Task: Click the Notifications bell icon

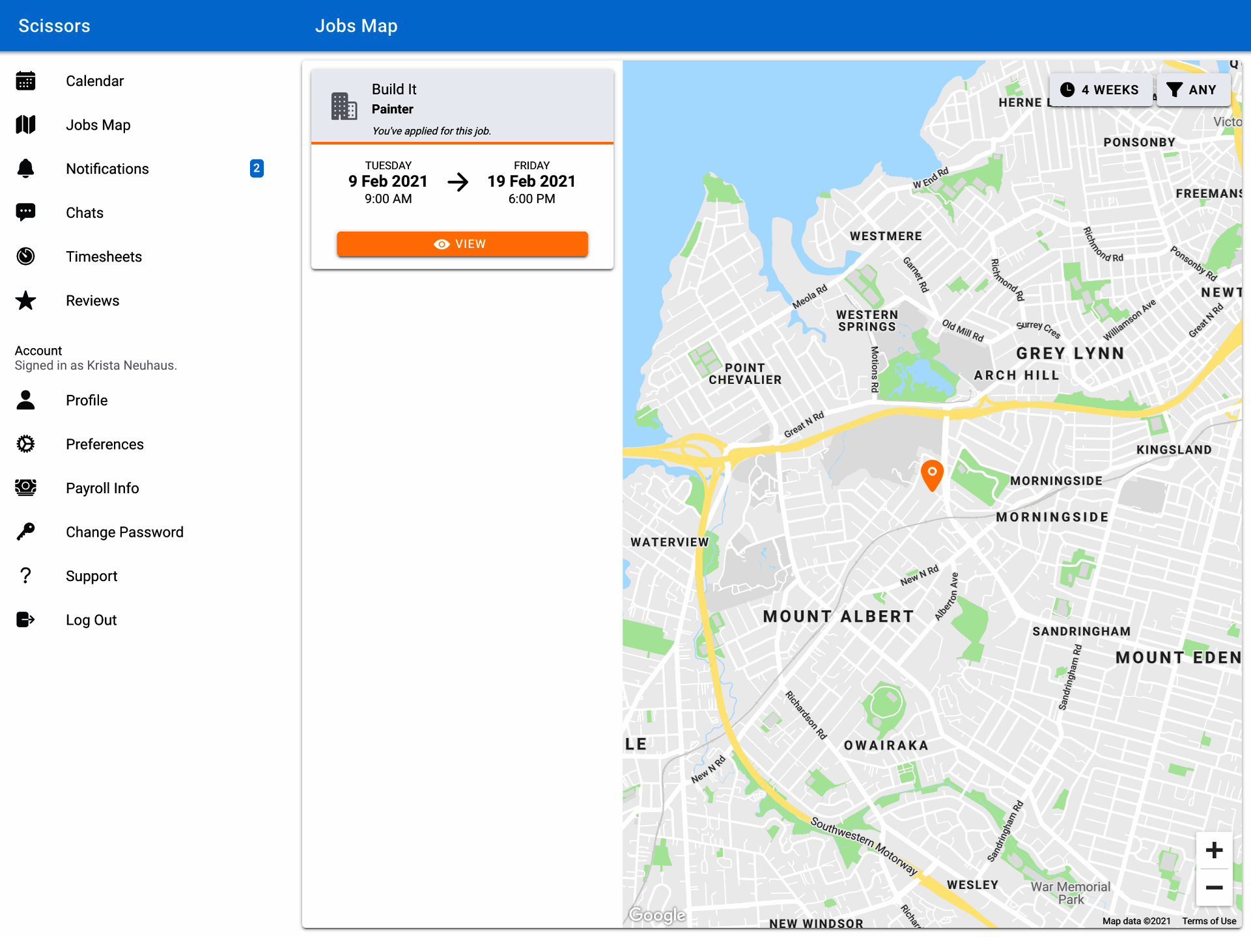Action: (25, 169)
